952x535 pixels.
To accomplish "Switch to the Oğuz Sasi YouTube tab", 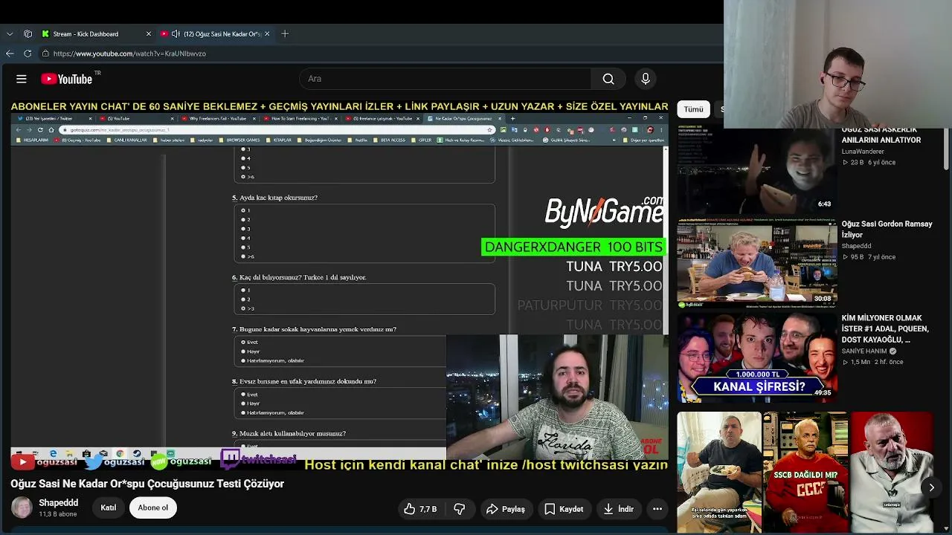I will pos(216,33).
